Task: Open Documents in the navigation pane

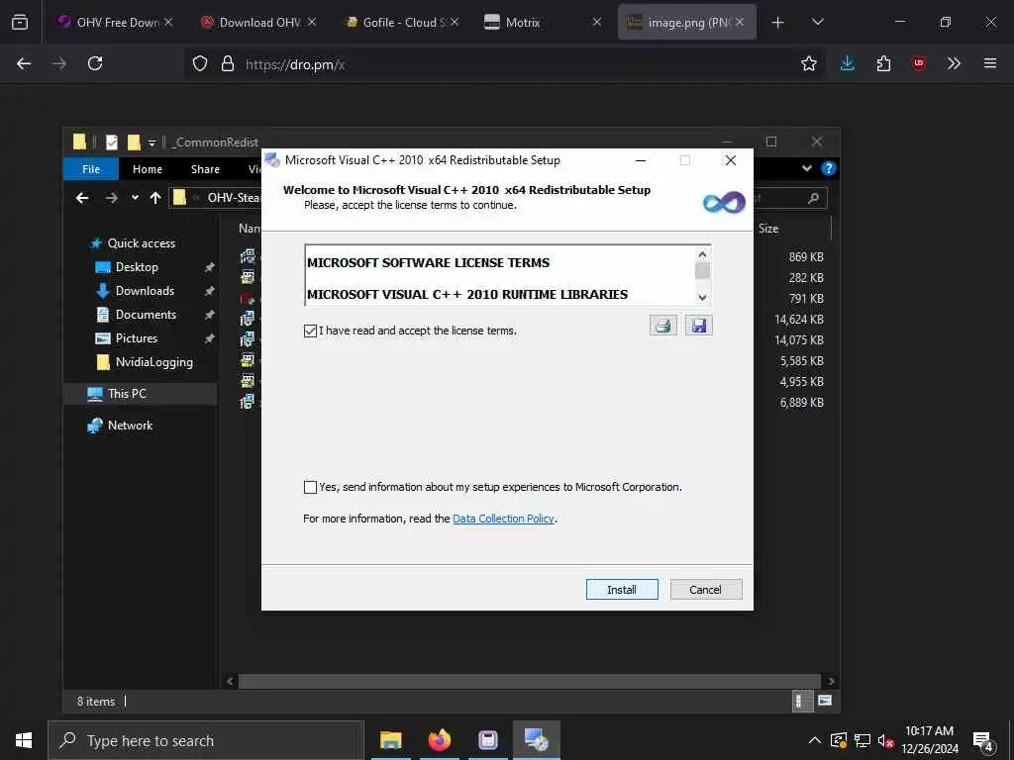Action: [x=146, y=315]
